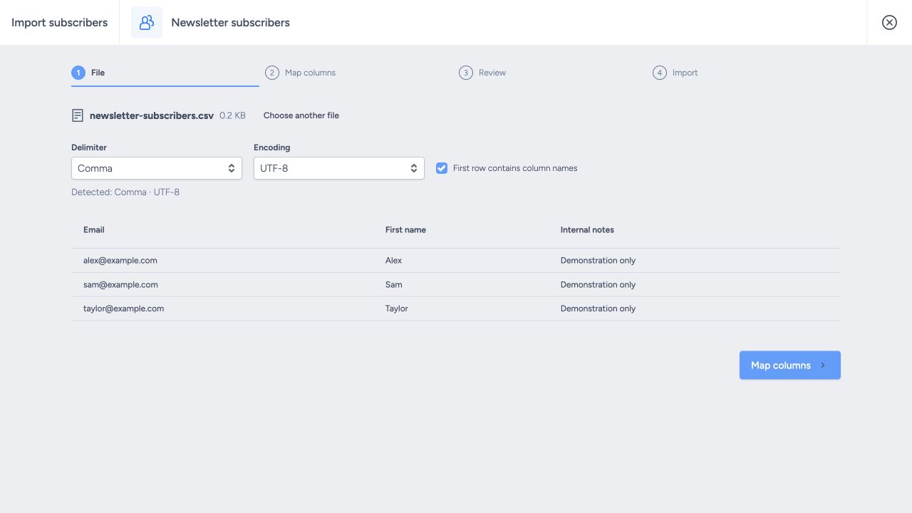Click the Import subscribers title

(60, 23)
